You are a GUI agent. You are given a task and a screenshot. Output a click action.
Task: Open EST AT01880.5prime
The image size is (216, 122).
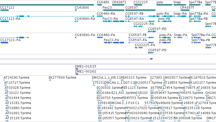coord(18,108)
